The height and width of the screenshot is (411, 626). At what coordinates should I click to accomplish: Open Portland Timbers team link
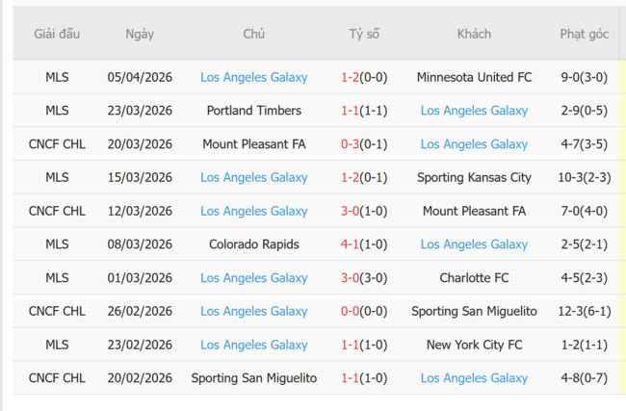pos(254,111)
